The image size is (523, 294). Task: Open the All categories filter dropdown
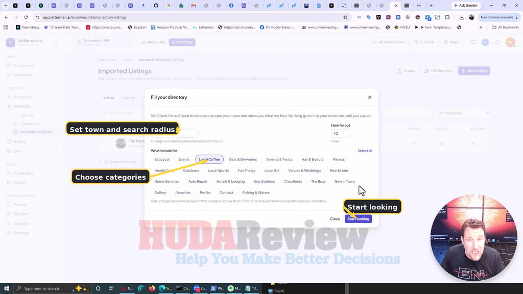tap(463, 113)
